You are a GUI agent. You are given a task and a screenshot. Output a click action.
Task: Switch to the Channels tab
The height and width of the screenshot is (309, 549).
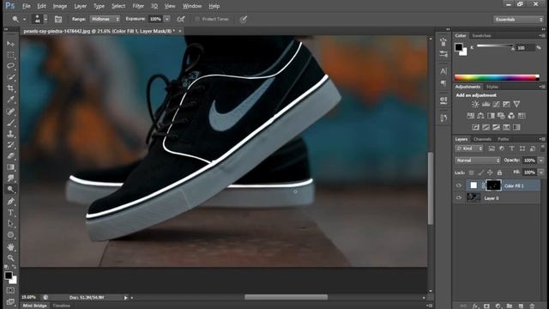click(x=482, y=139)
